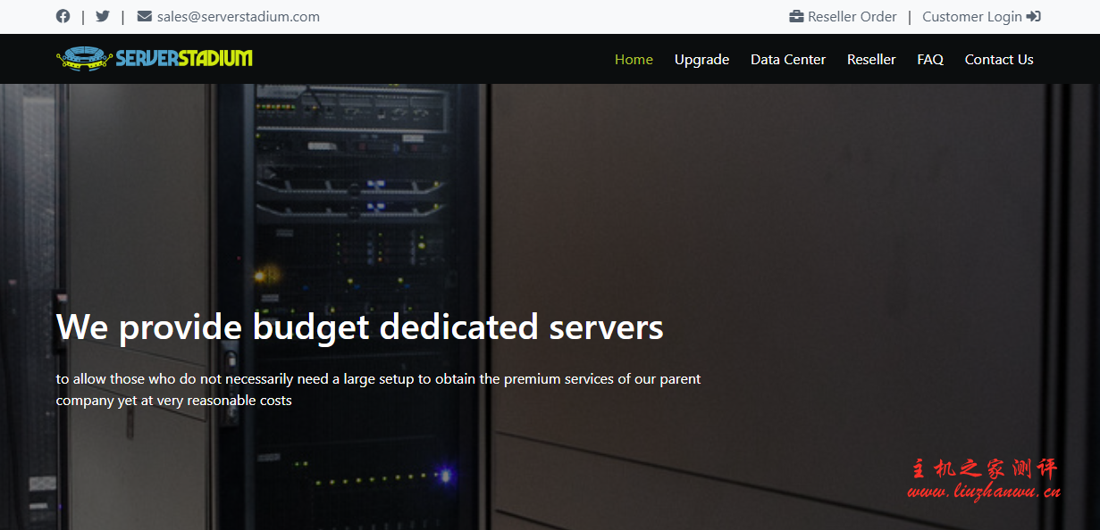Click the ServerStadium logo wordmark
Screen dimensions: 1100x530
point(184,59)
